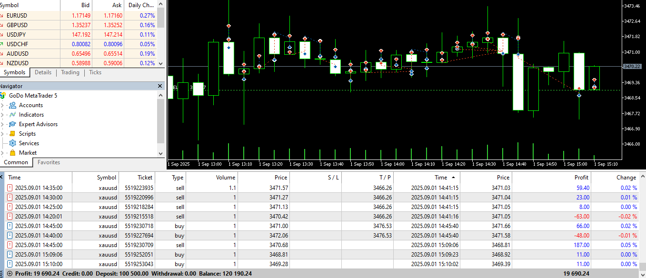Switch to the Favorites tab in Navigator
The height and width of the screenshot is (278, 646).
(49, 162)
